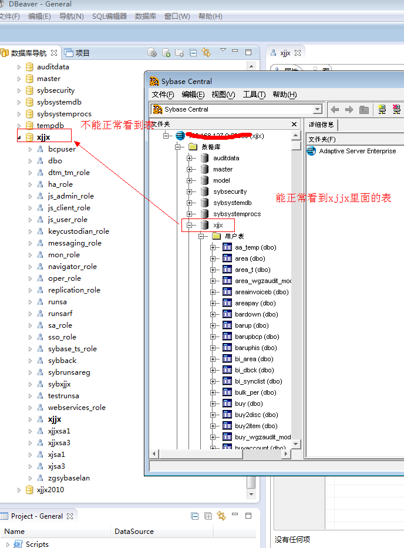Image resolution: width=404 pixels, height=548 pixels.
Task: Collapse the 数据库 folder in Sybase Central
Action: coord(177,147)
